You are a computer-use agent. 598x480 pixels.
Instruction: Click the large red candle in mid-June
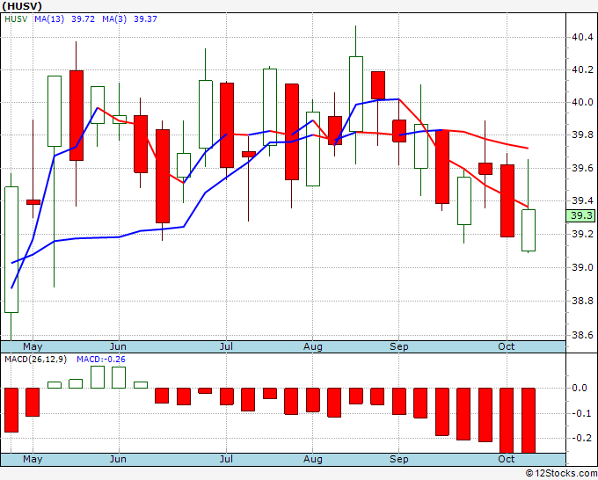pos(163,176)
